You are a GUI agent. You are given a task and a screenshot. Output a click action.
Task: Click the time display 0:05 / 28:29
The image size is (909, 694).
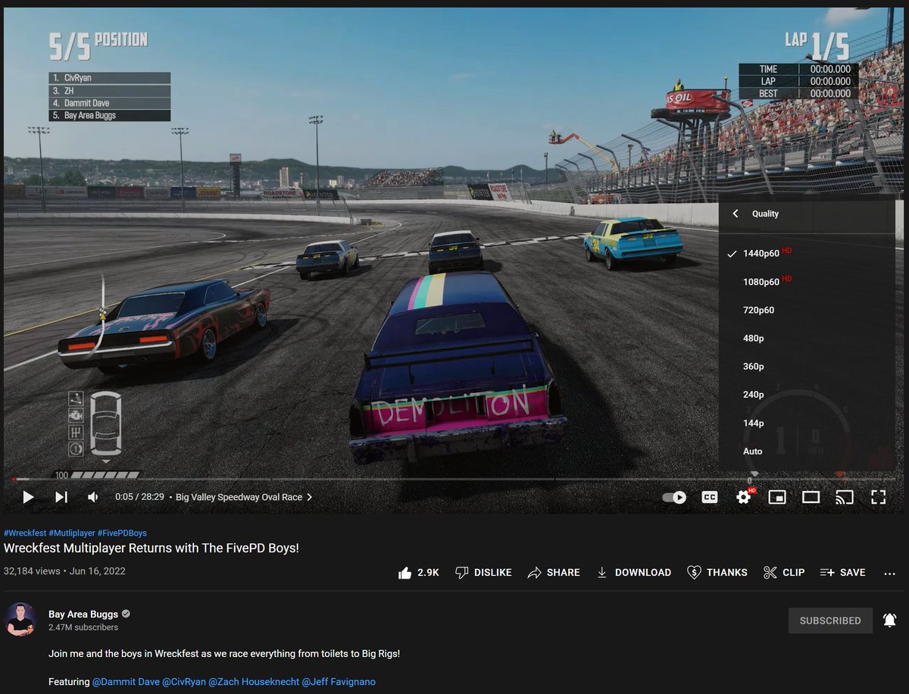[x=139, y=497]
